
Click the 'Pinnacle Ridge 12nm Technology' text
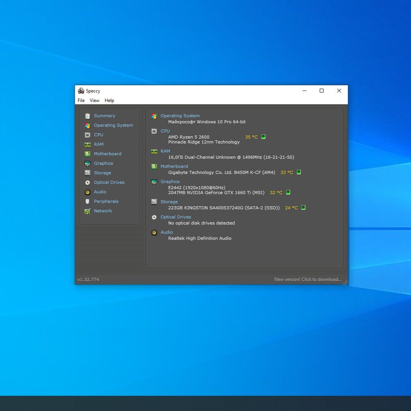pos(204,142)
